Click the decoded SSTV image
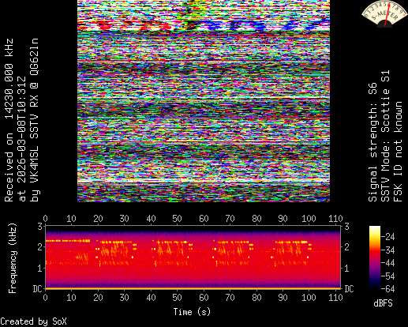 [204, 101]
